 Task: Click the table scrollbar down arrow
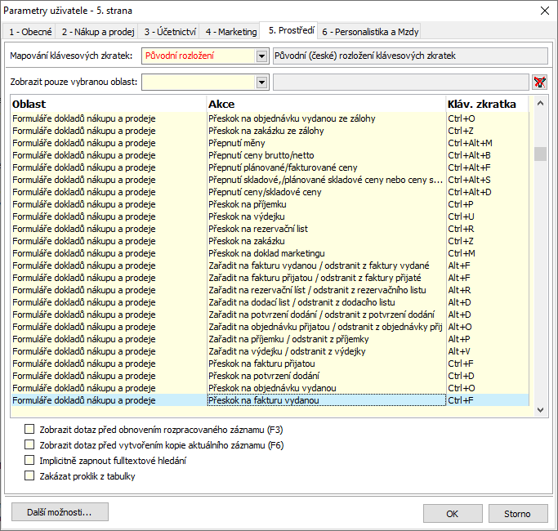pyautogui.click(x=540, y=409)
